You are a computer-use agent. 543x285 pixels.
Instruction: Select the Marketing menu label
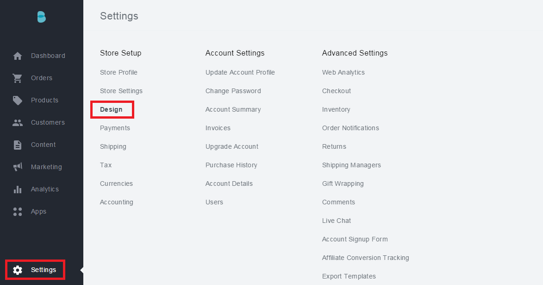[46, 167]
